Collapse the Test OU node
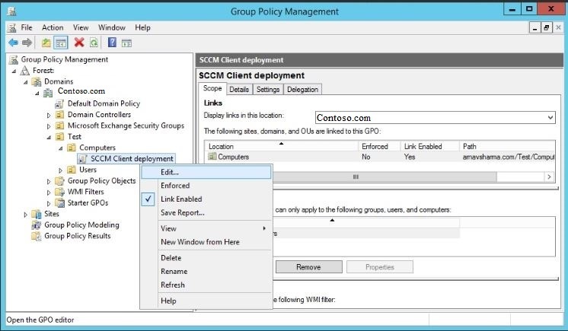 click(49, 137)
